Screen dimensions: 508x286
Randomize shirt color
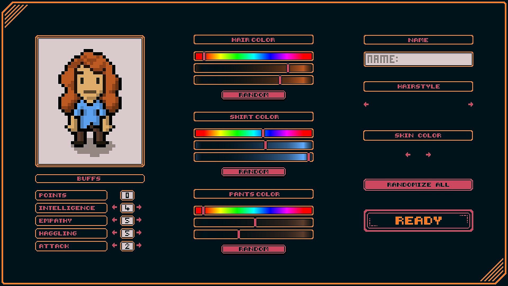253,172
